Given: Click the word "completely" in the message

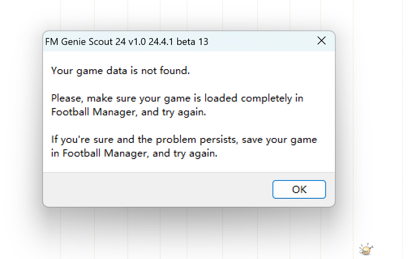Looking at the screenshot, I should (x=266, y=98).
